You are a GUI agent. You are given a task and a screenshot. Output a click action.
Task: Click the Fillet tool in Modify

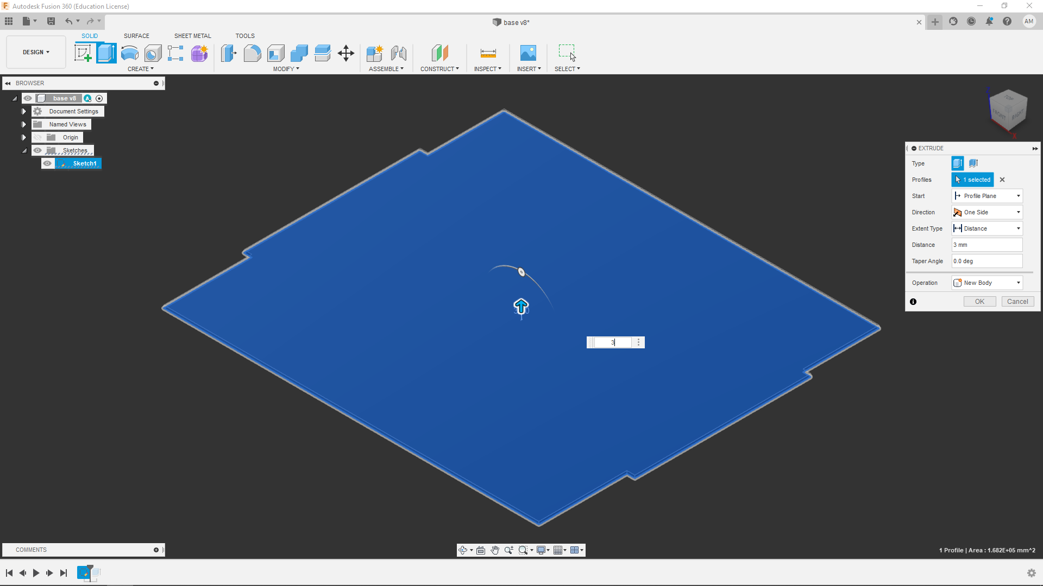pos(252,53)
